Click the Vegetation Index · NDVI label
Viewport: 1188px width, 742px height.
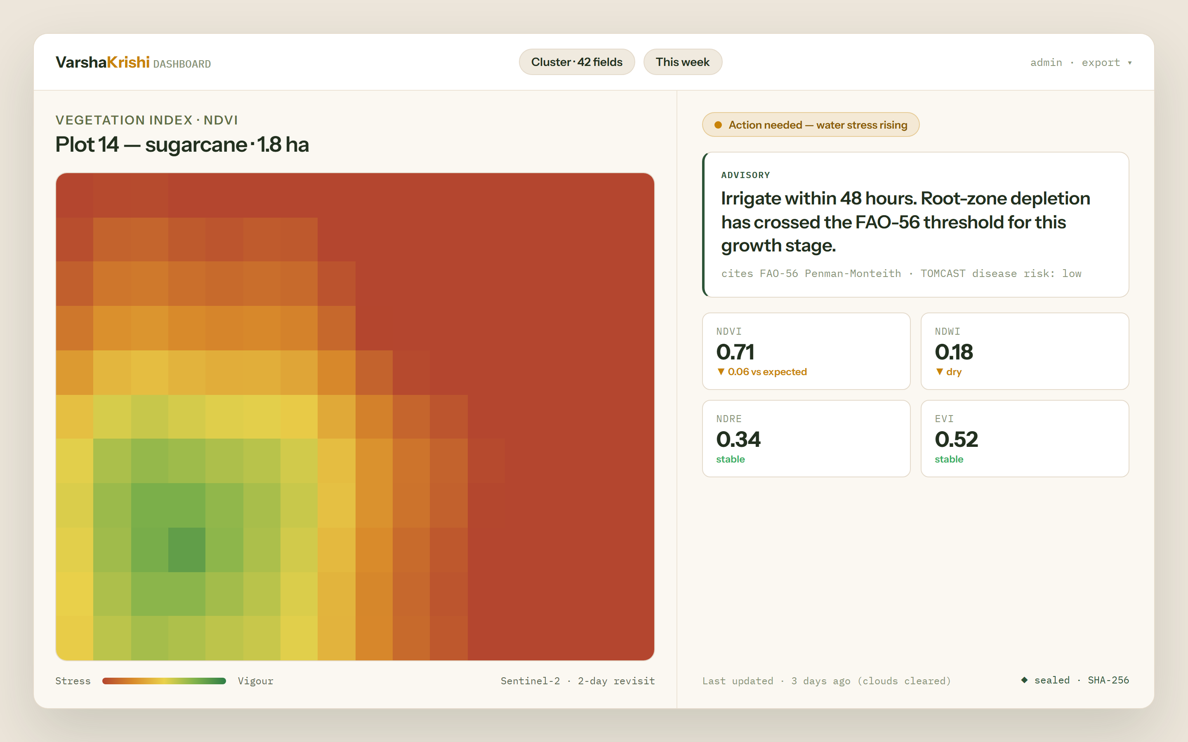(x=146, y=120)
